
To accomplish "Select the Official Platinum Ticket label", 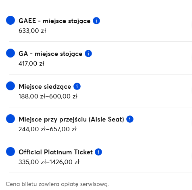I will (x=56, y=152).
